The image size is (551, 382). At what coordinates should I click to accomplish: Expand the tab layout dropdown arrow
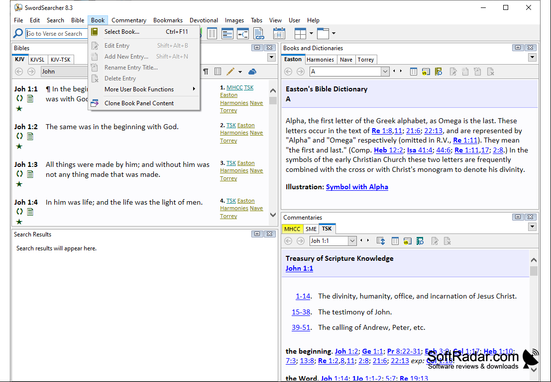[x=334, y=33]
